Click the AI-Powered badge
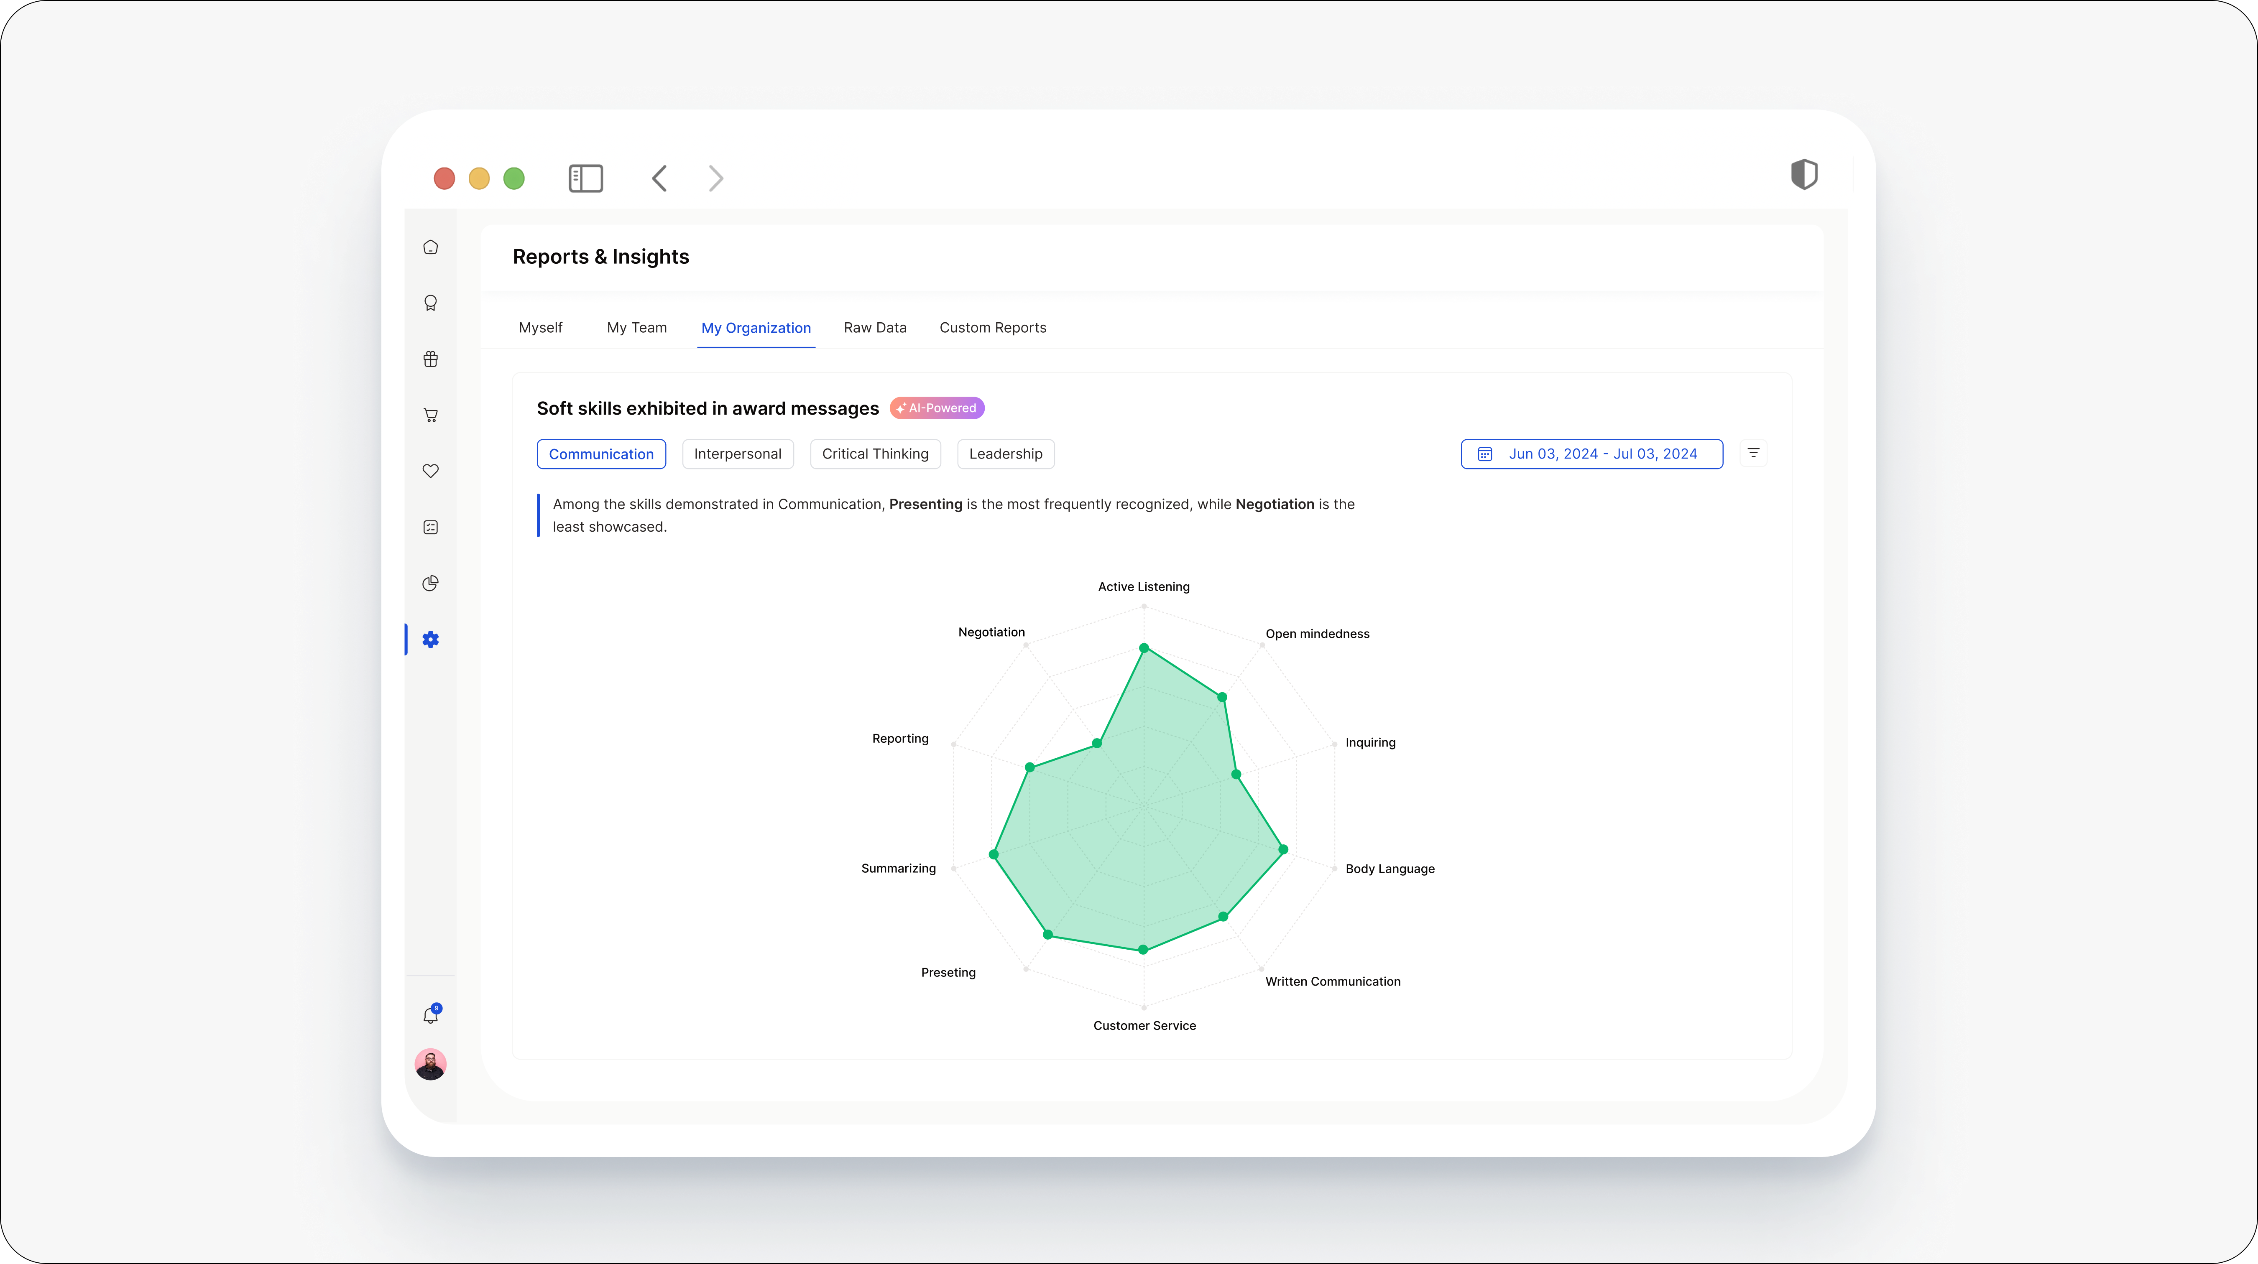 coord(936,408)
